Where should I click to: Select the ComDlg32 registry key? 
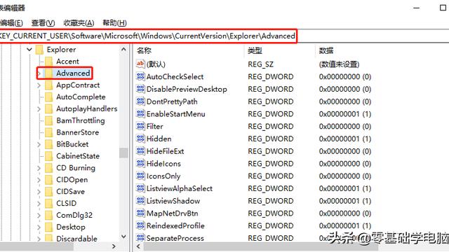[x=74, y=215]
